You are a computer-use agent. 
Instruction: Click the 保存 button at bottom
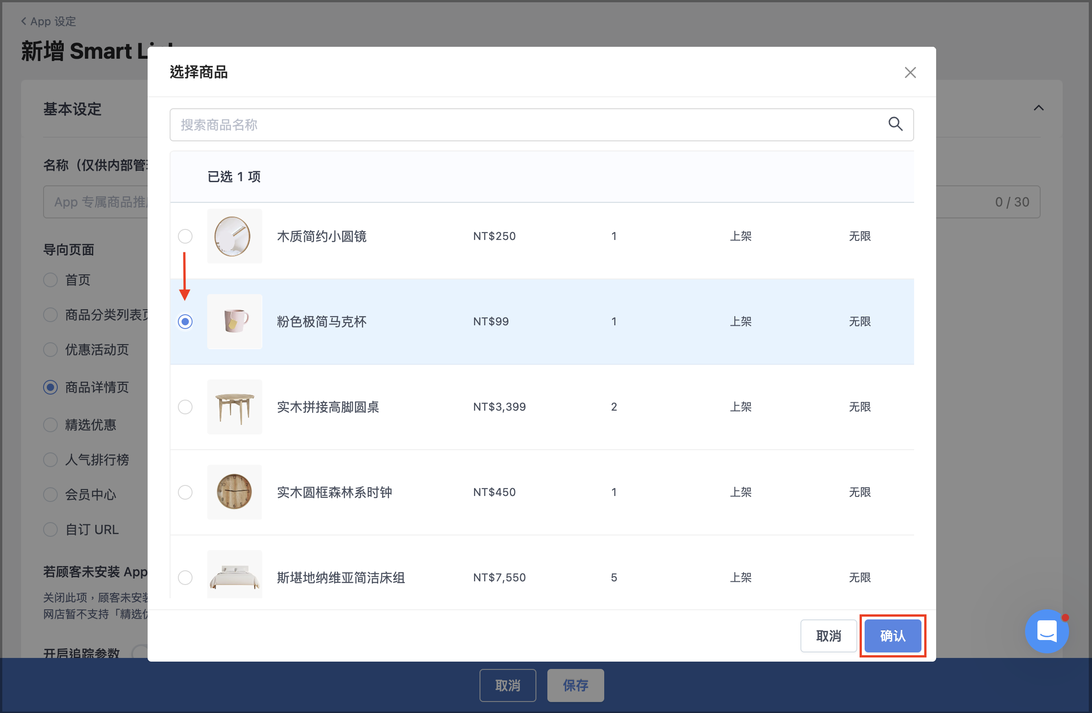coord(575,685)
